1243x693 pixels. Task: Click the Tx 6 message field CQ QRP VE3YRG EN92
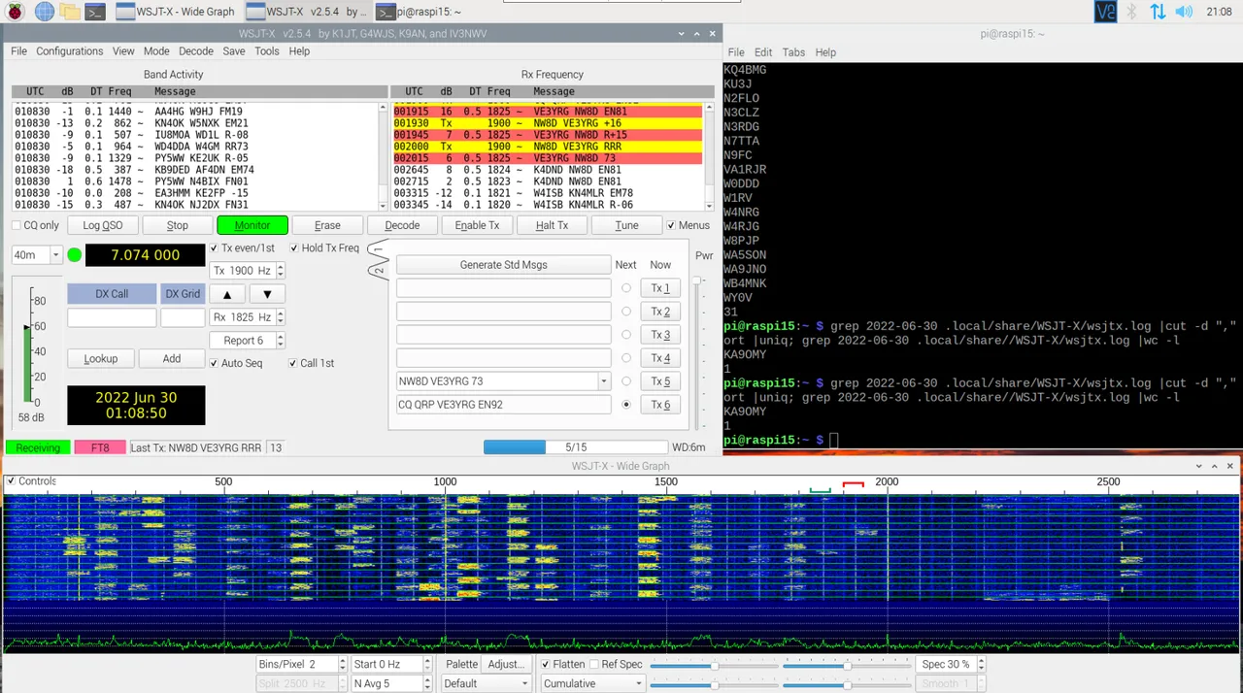[x=503, y=405]
